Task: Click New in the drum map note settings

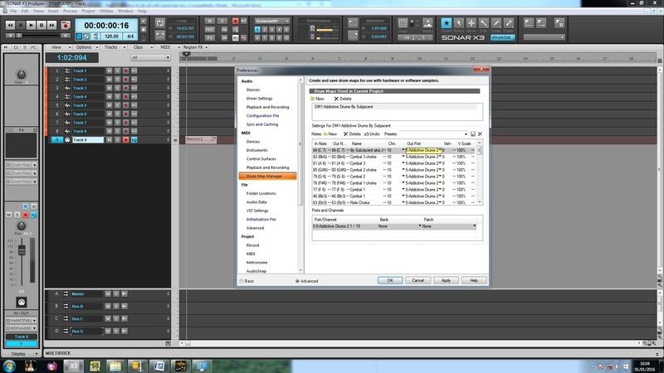Action: point(330,133)
